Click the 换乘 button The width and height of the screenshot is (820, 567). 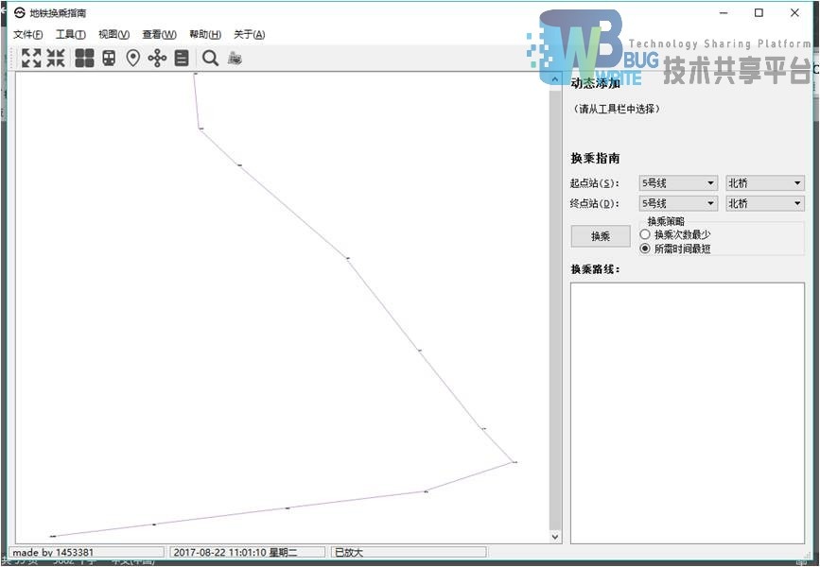point(600,236)
